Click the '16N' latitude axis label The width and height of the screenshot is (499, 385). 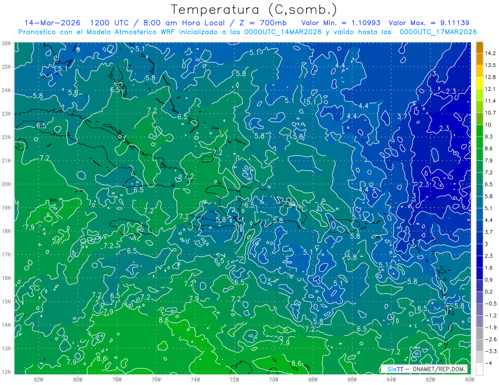point(6,278)
